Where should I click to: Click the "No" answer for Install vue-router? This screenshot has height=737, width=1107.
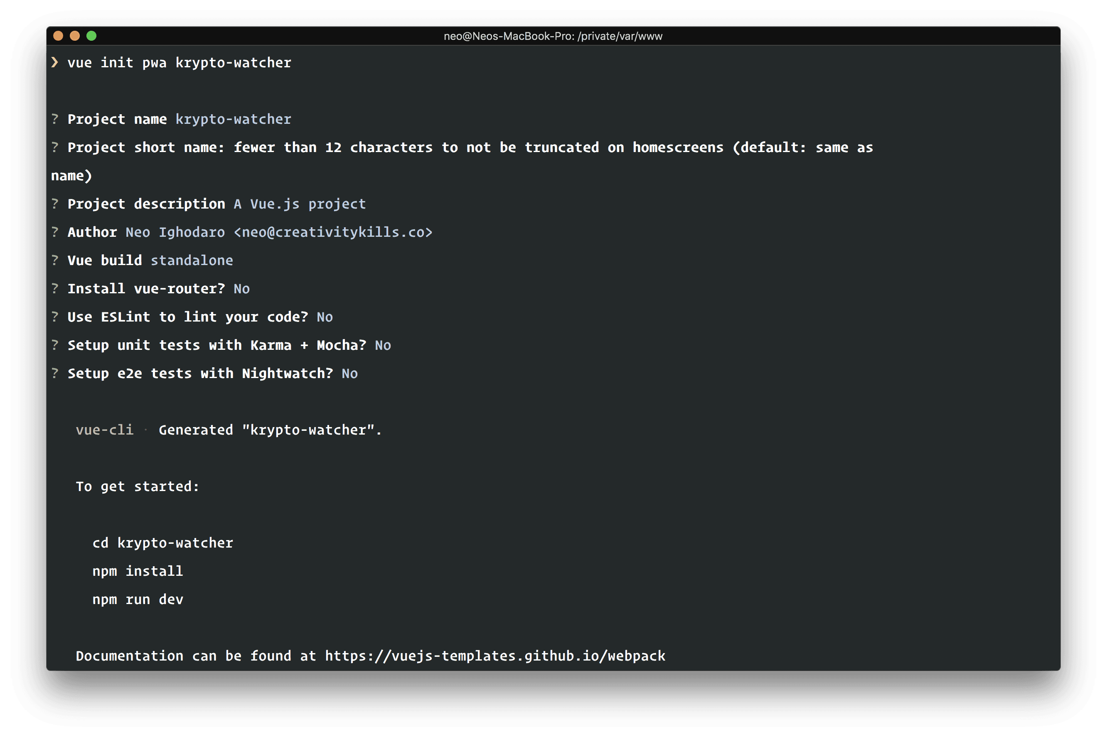(x=241, y=289)
